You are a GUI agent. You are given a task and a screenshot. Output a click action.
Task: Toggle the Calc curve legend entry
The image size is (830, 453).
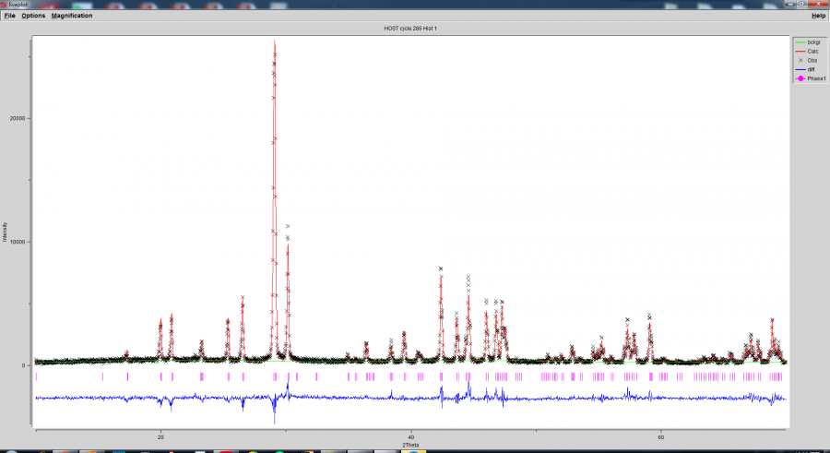coord(812,52)
